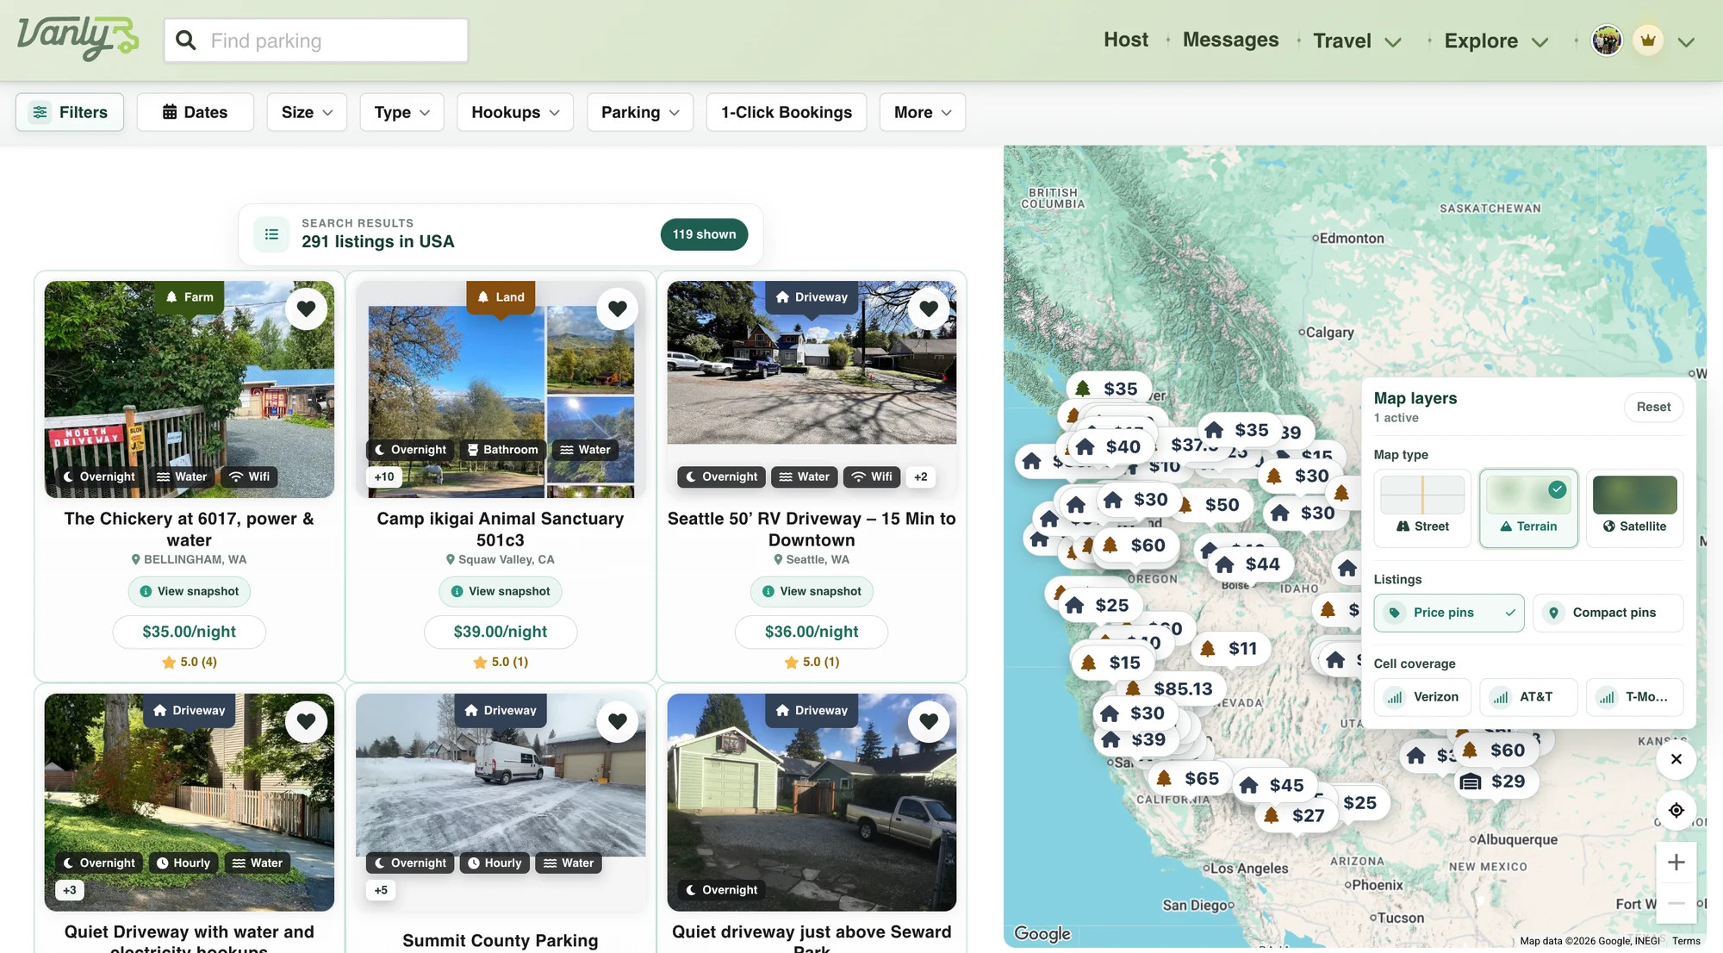Toggle T-Mobile cell coverage layer

(x=1634, y=697)
